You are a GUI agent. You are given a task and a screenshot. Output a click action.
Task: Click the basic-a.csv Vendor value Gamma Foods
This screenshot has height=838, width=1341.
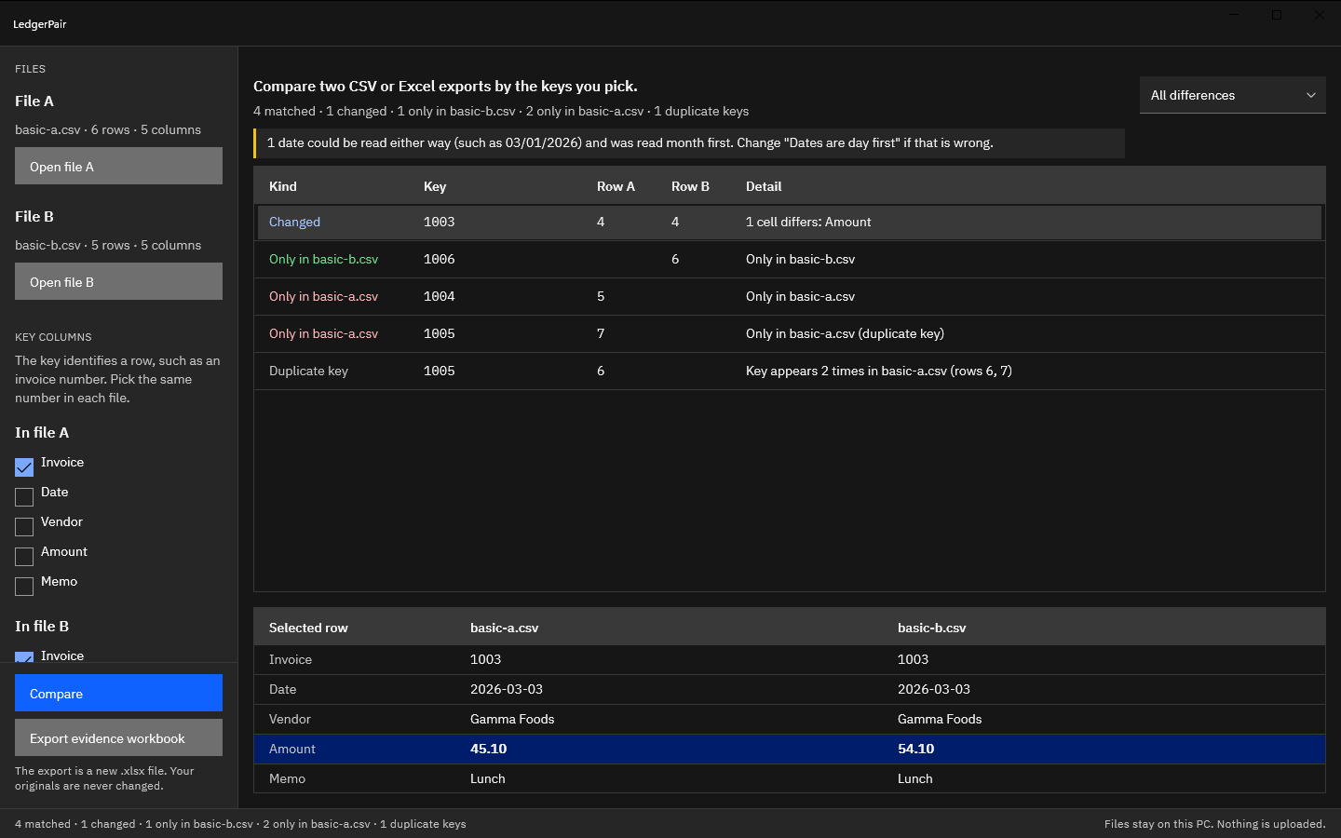512,719
